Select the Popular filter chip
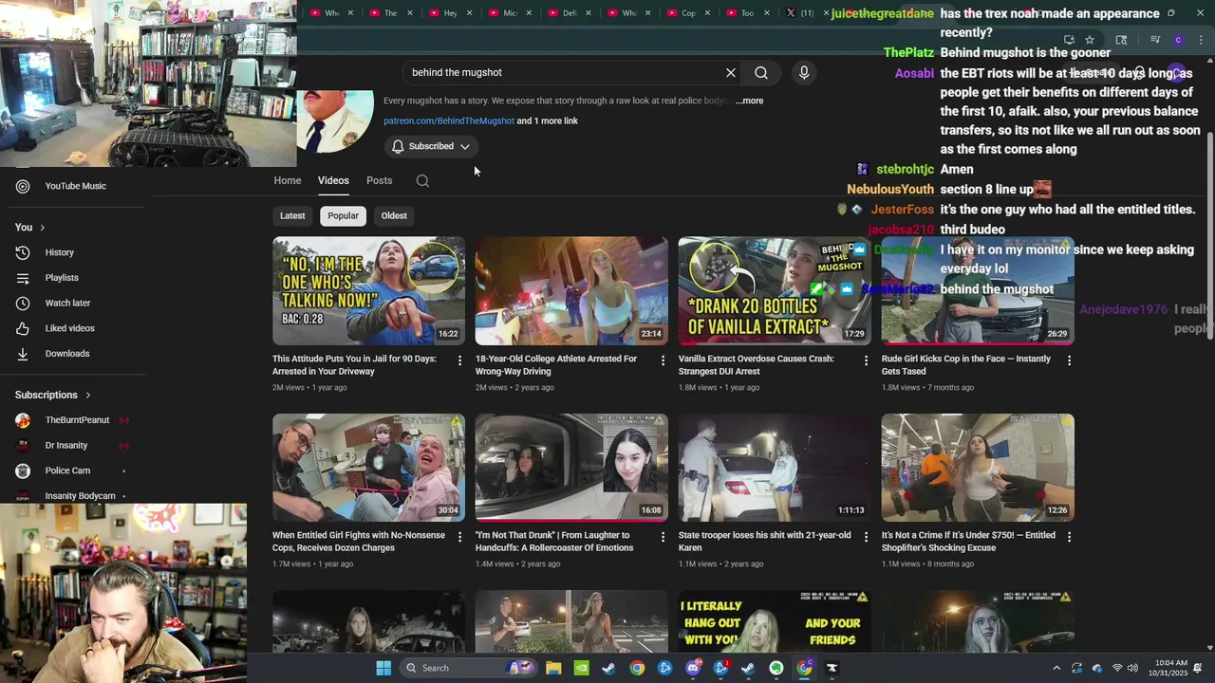Image resolution: width=1215 pixels, height=683 pixels. 343,215
